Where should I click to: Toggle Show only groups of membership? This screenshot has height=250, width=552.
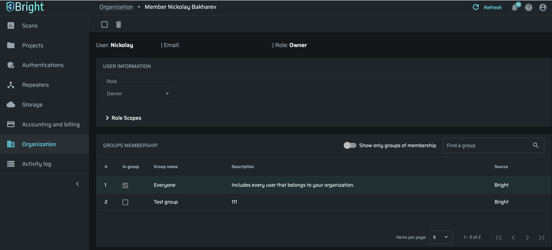[350, 145]
